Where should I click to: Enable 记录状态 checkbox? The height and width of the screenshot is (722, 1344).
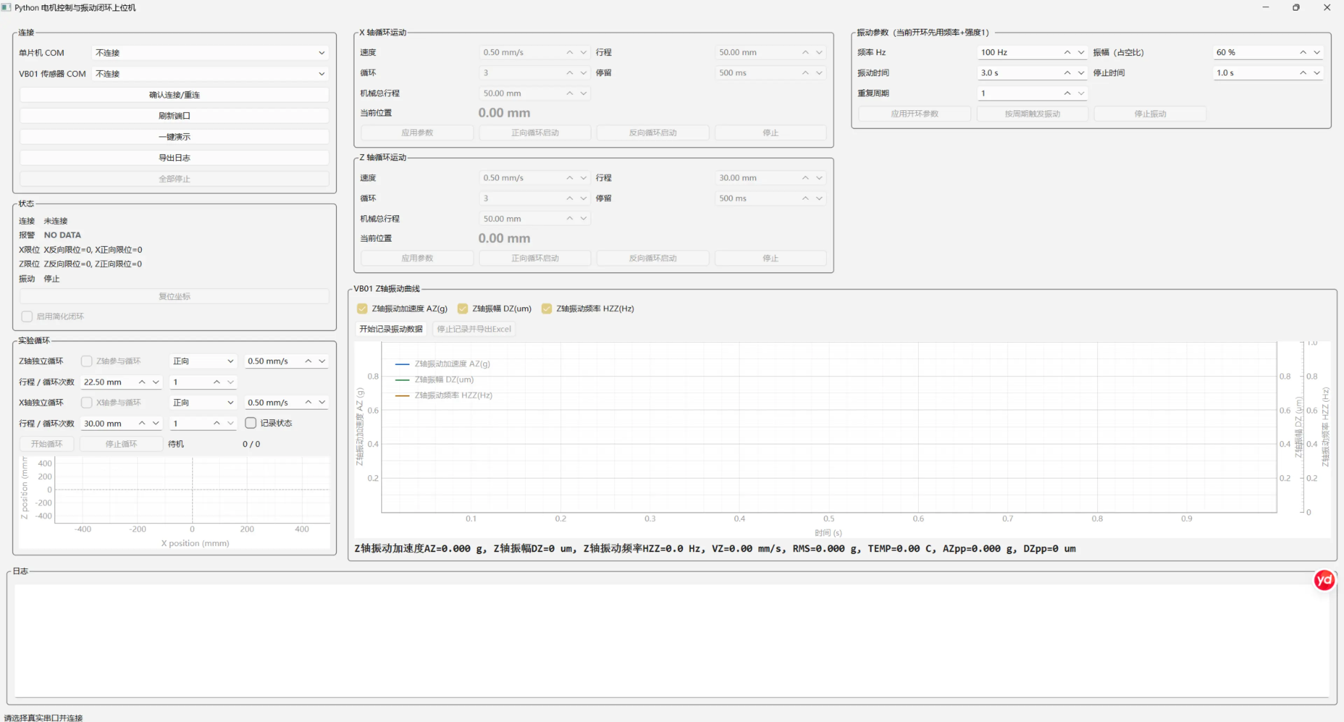[x=251, y=423]
